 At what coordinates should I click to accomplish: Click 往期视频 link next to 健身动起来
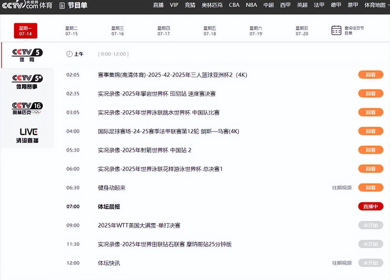tap(342, 188)
